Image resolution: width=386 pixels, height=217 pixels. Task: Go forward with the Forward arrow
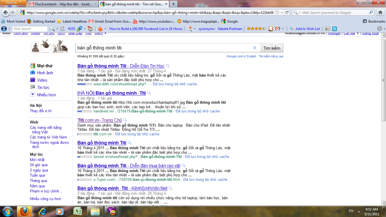13,12
